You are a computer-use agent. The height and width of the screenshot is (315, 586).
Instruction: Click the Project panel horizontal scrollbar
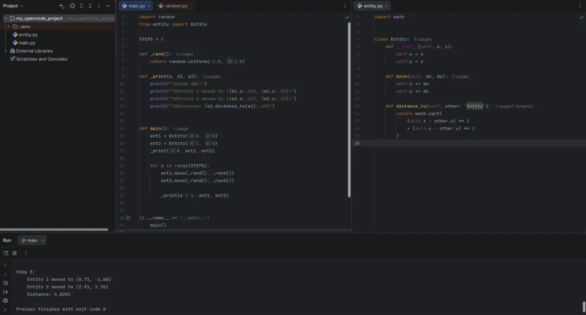point(54,229)
